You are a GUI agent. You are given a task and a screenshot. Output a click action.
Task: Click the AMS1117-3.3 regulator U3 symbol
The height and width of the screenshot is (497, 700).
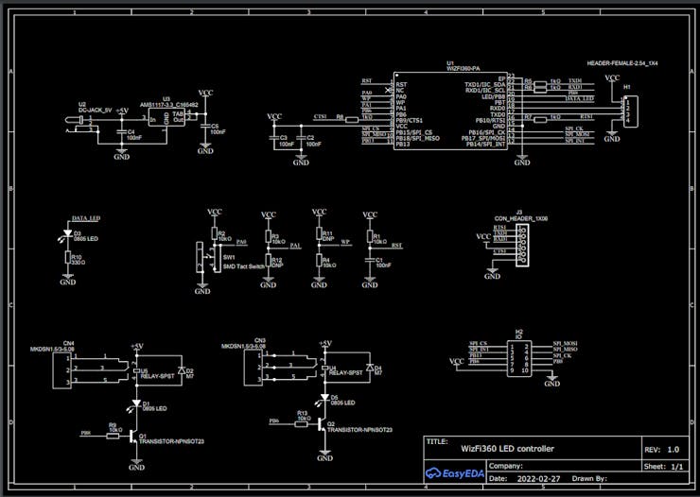[x=166, y=118]
